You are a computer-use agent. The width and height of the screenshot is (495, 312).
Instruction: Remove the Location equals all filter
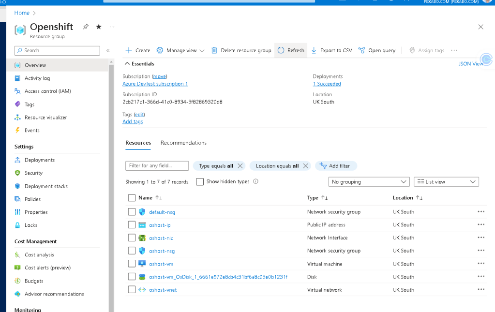coord(306,166)
